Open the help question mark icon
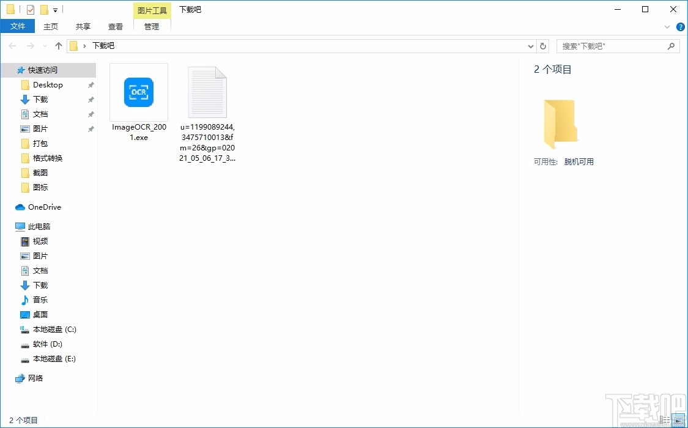 point(680,26)
